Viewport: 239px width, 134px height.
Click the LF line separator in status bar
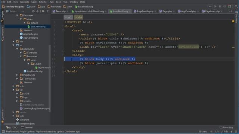coord(217,131)
